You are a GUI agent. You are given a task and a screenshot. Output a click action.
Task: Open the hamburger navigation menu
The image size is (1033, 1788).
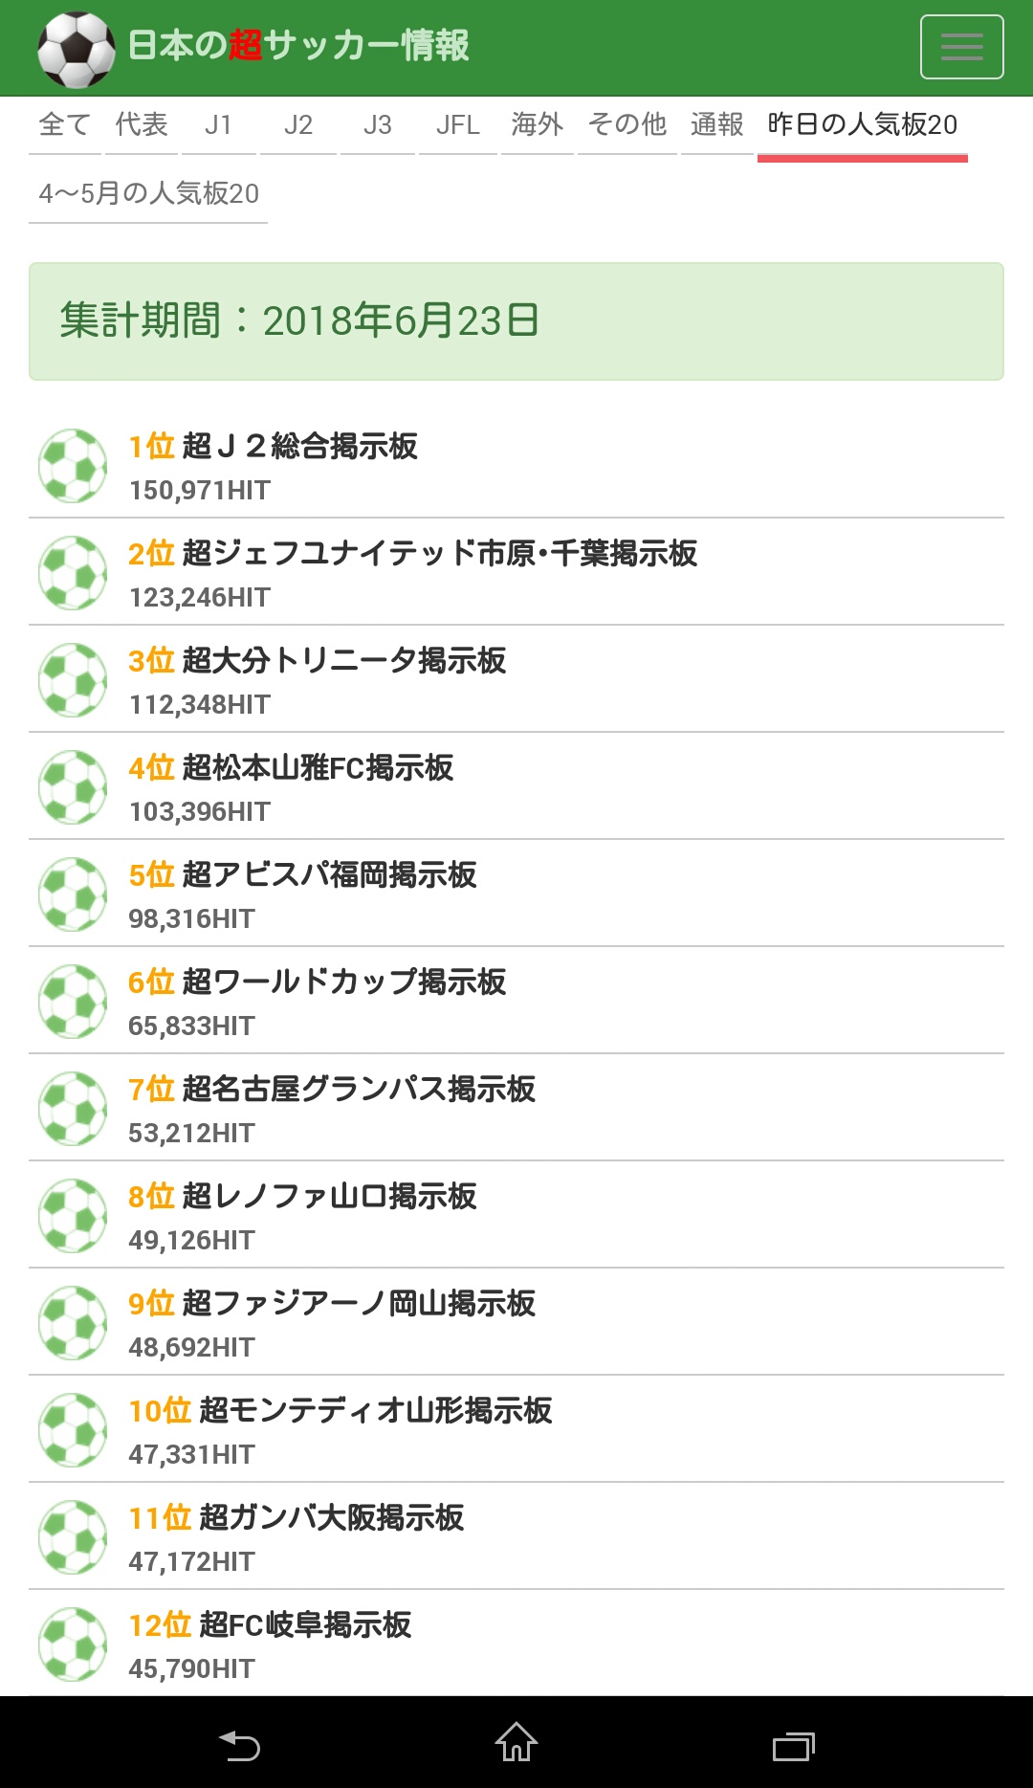click(x=961, y=47)
